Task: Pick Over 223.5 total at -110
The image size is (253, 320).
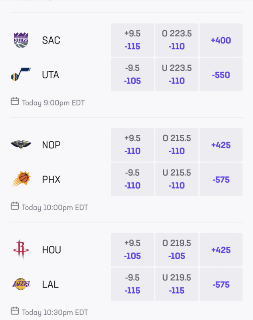Action: [177, 40]
